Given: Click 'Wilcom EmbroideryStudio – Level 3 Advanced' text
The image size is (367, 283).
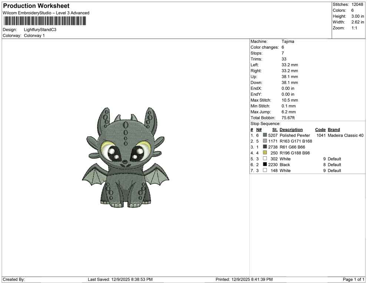Looking at the screenshot, I should (x=46, y=13).
